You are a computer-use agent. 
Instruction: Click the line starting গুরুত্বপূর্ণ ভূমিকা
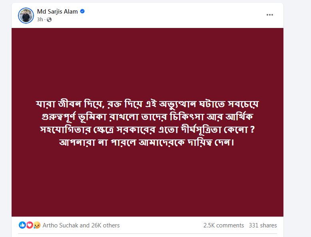pos(148,117)
